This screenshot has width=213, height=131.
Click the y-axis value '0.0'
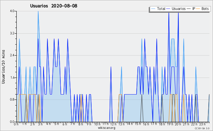point(12,122)
